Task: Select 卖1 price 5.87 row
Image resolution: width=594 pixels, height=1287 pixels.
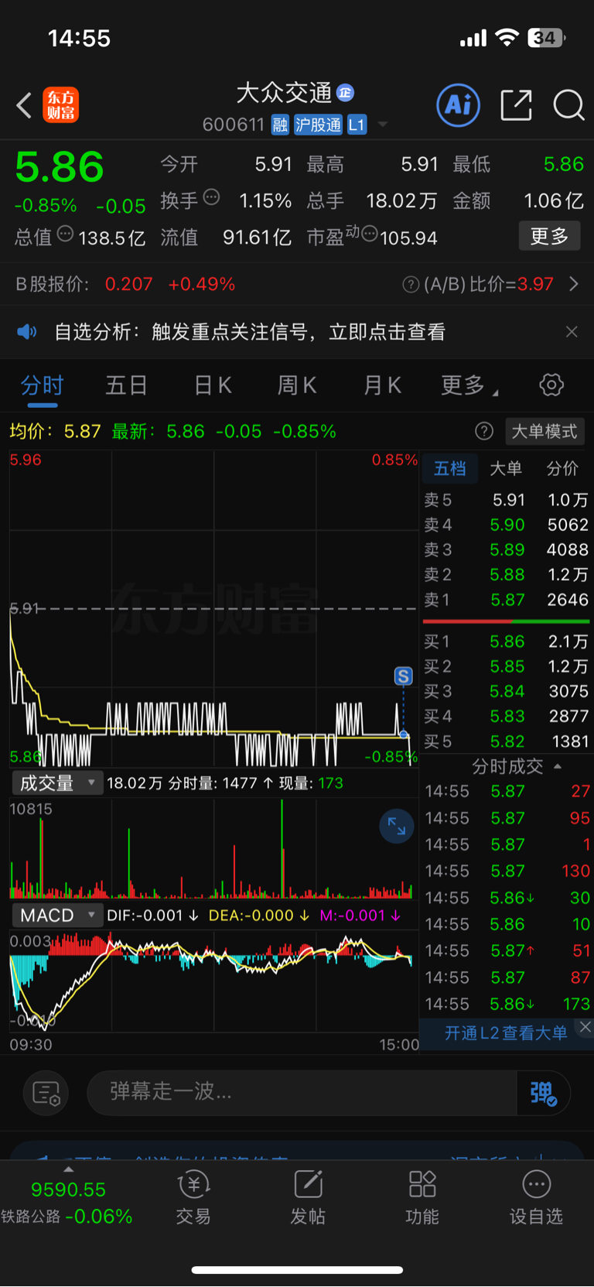Action: tap(507, 600)
